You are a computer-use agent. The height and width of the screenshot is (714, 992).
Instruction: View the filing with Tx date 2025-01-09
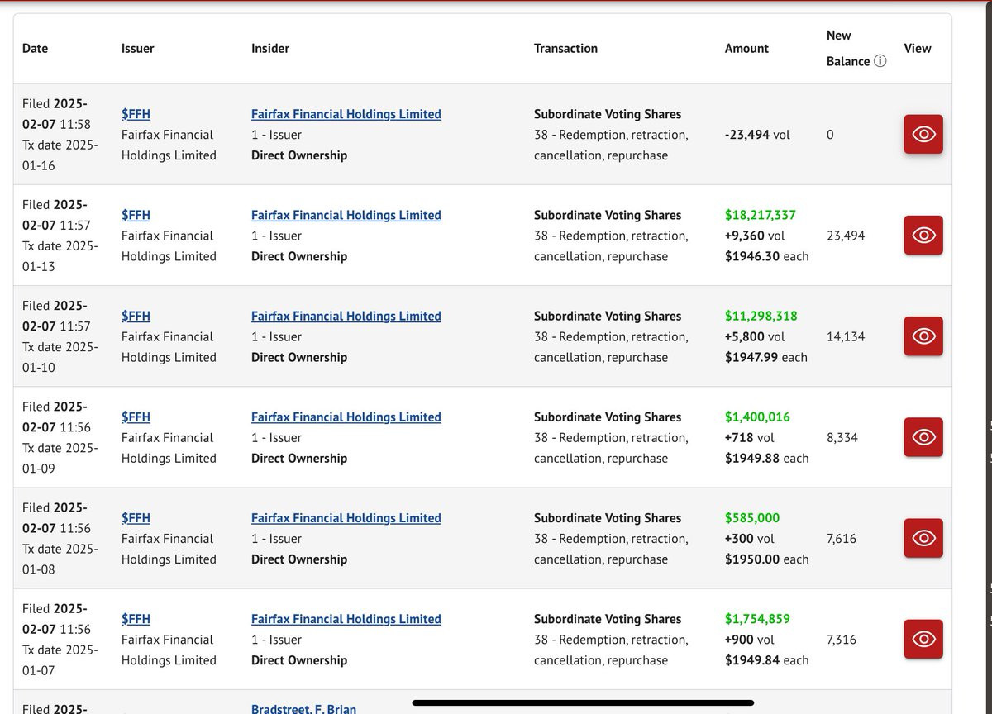click(923, 437)
